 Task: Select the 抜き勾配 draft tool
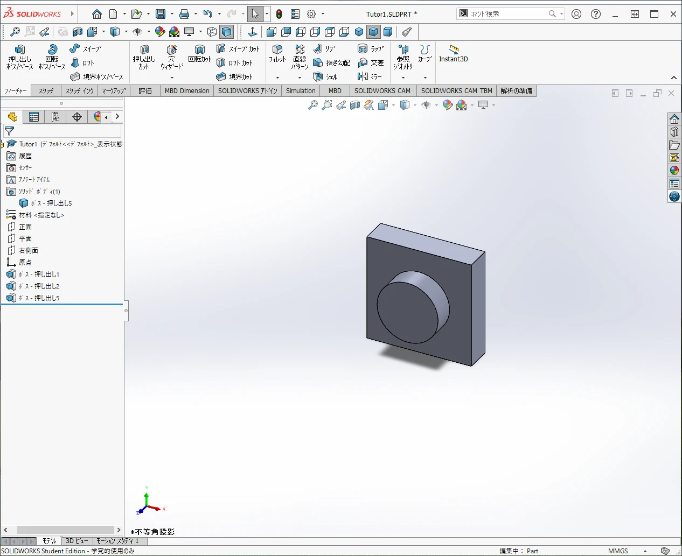pyautogui.click(x=331, y=63)
